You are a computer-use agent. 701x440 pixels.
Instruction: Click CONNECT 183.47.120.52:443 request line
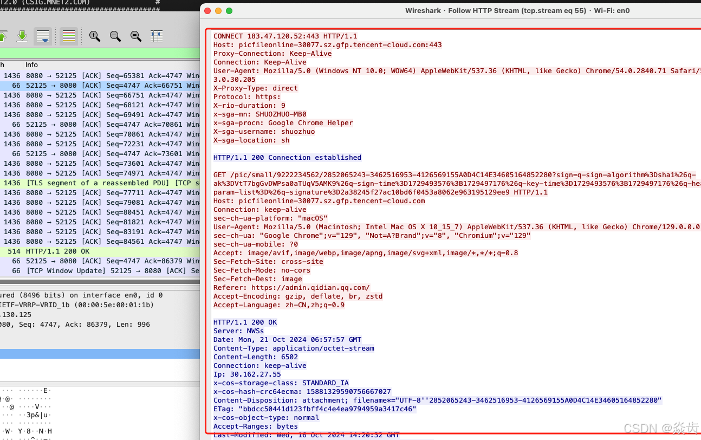point(285,36)
